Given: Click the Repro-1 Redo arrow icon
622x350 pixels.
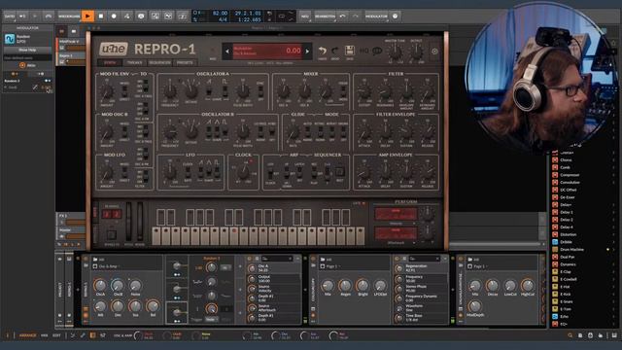Looking at the screenshot, I should coord(335,51).
